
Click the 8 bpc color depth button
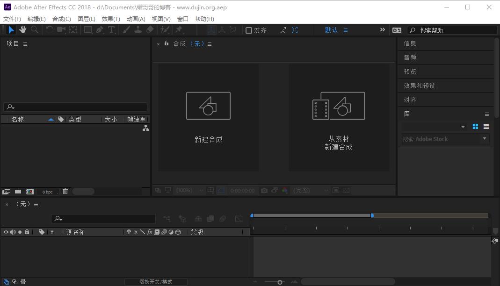tap(48, 192)
